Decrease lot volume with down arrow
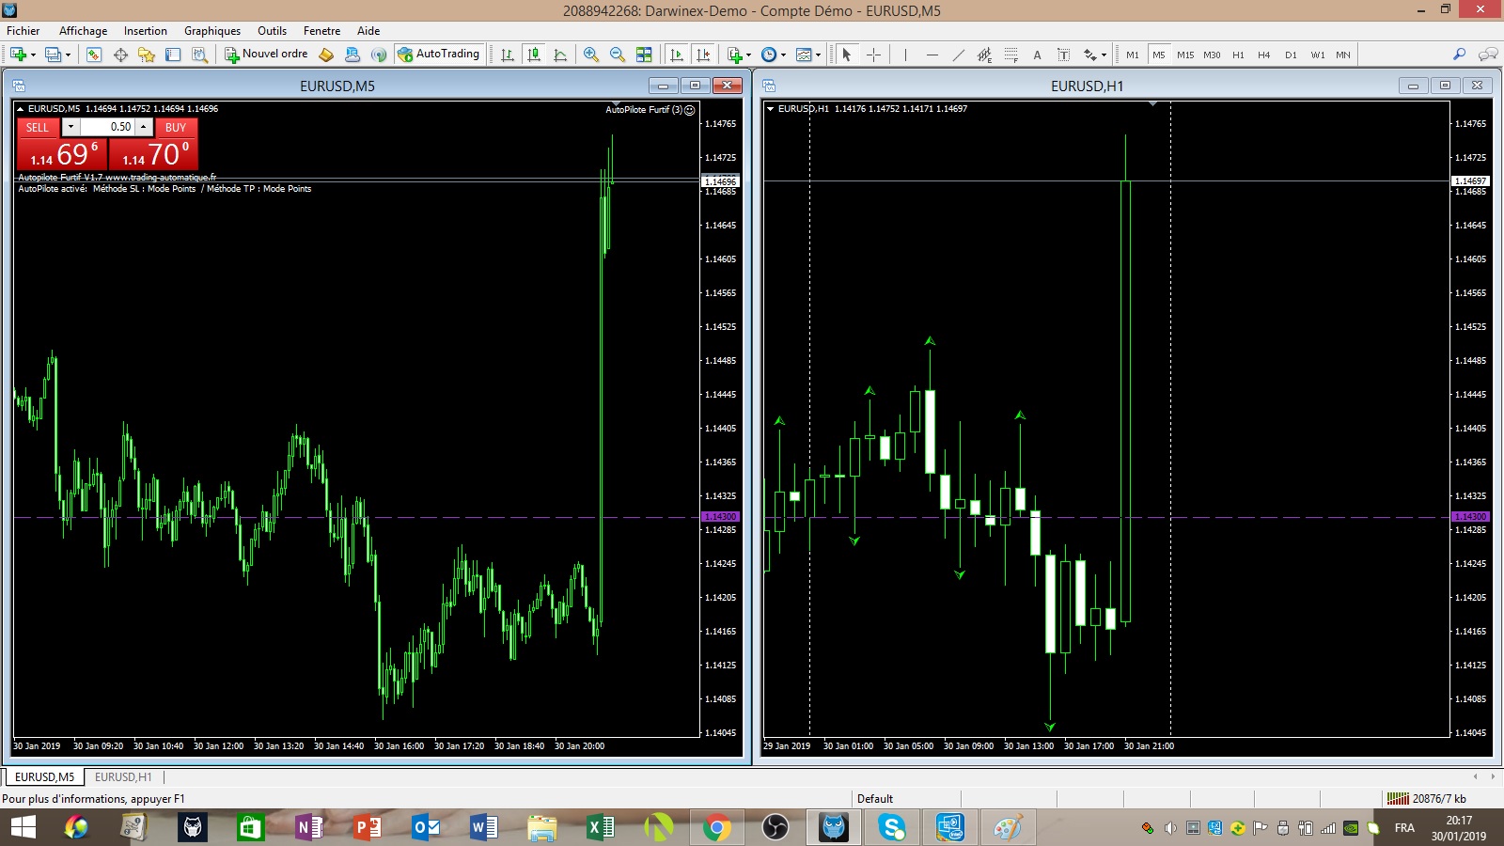Viewport: 1504px width, 846px height. click(x=70, y=127)
